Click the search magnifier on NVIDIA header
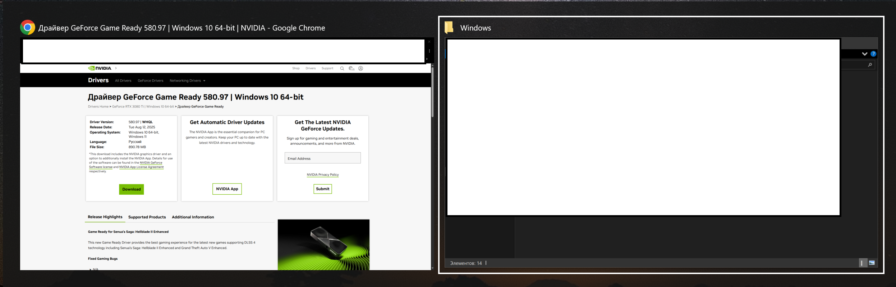 click(x=342, y=68)
